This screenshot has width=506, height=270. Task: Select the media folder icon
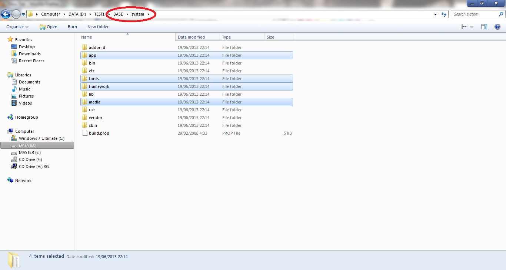coord(84,102)
